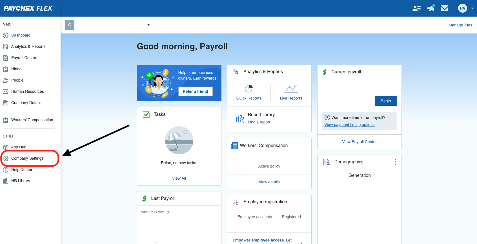
Task: Click the Active policy label
Action: pos(269,166)
